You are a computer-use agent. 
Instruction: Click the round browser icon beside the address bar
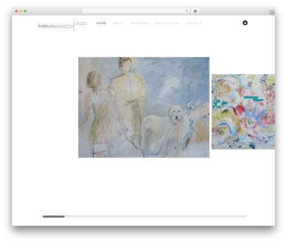coord(195,11)
